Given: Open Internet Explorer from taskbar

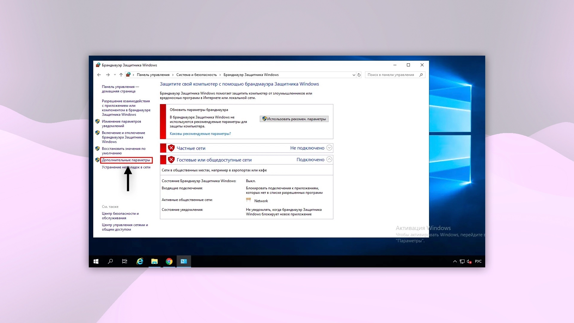Looking at the screenshot, I should 140,261.
